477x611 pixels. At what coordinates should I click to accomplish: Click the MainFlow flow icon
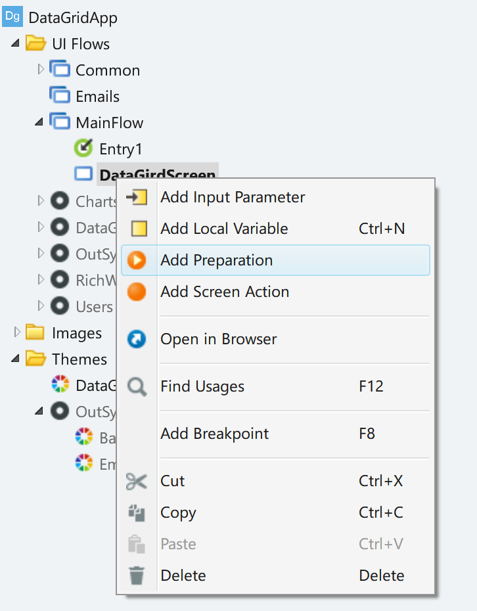point(60,121)
